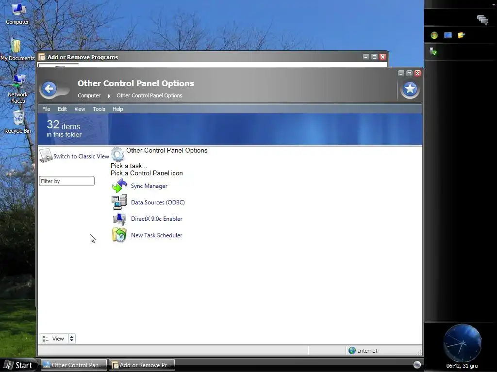Image resolution: width=497 pixels, height=372 pixels.
Task: Click the speech bubbles icon in the sidebar
Action: tap(483, 19)
